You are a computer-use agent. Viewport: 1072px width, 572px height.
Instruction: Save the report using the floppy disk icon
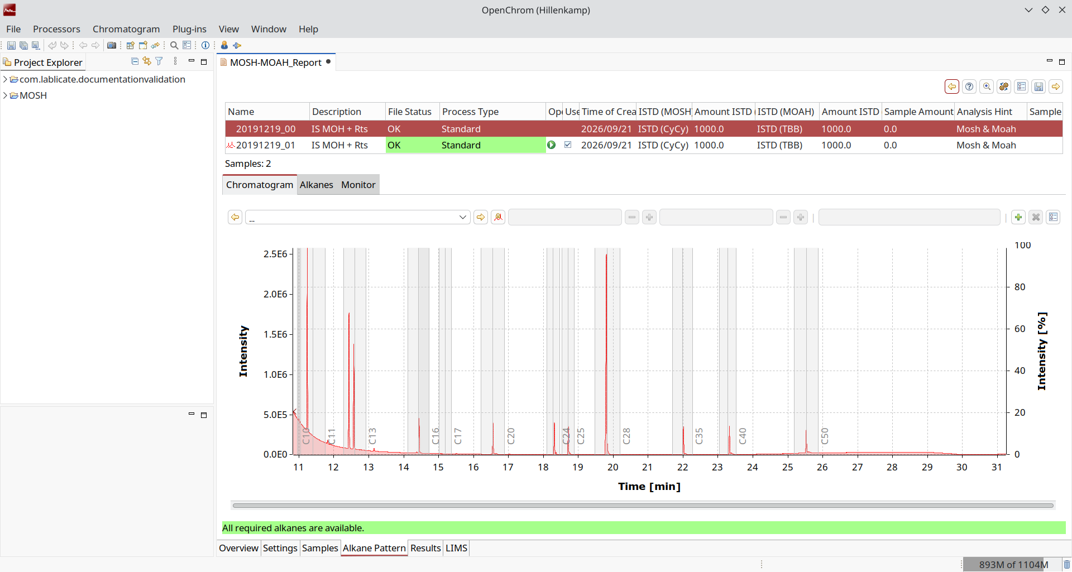pyautogui.click(x=1038, y=86)
